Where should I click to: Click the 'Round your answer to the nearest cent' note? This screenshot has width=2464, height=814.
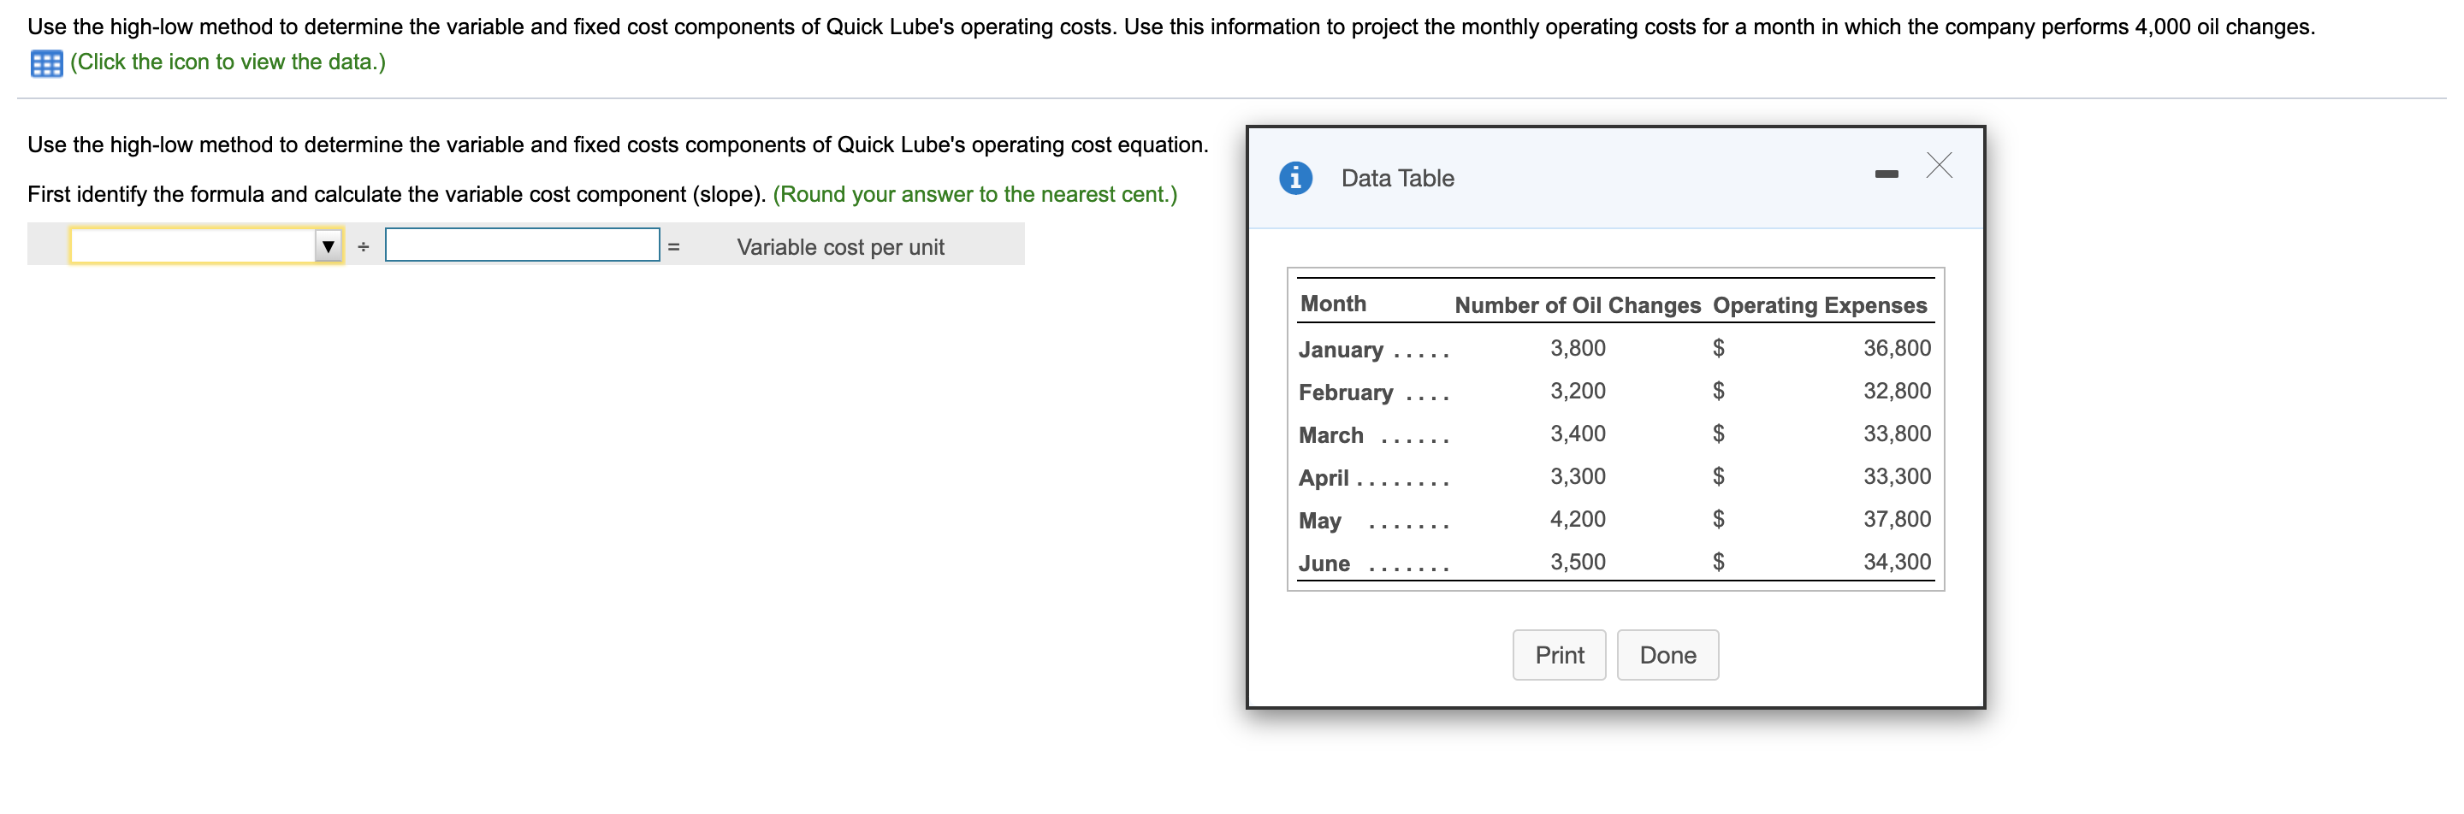974,194
